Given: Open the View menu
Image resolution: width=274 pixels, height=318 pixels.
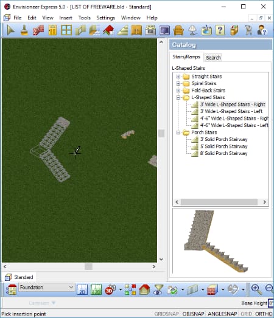Looking at the screenshot, I should tap(47, 18).
